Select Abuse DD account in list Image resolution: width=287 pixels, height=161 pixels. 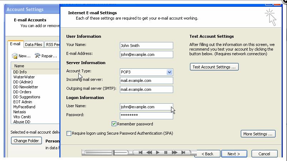[35, 122]
